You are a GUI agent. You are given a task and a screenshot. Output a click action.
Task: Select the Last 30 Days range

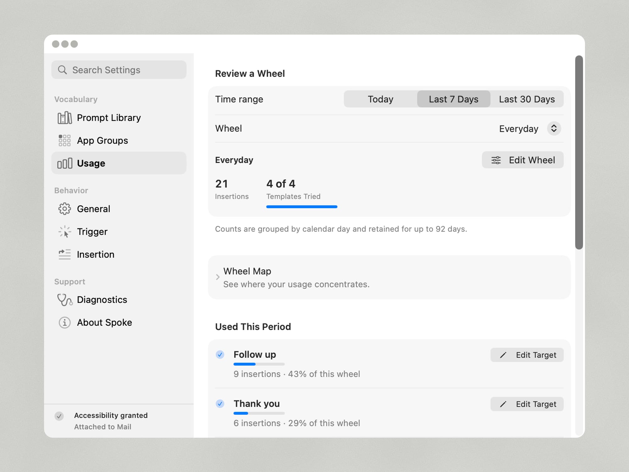pyautogui.click(x=527, y=99)
